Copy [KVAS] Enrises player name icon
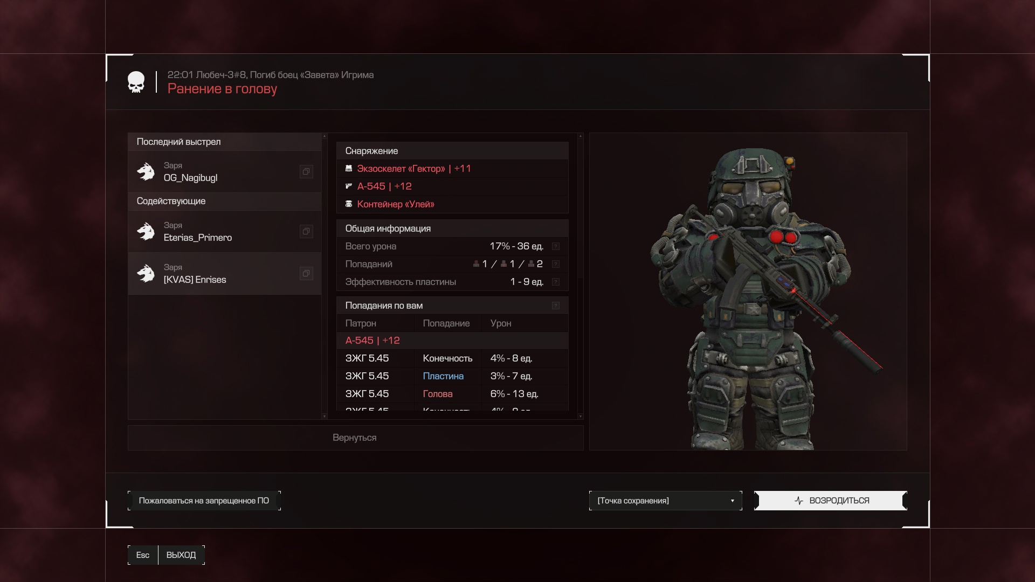The image size is (1035, 582). click(x=306, y=273)
